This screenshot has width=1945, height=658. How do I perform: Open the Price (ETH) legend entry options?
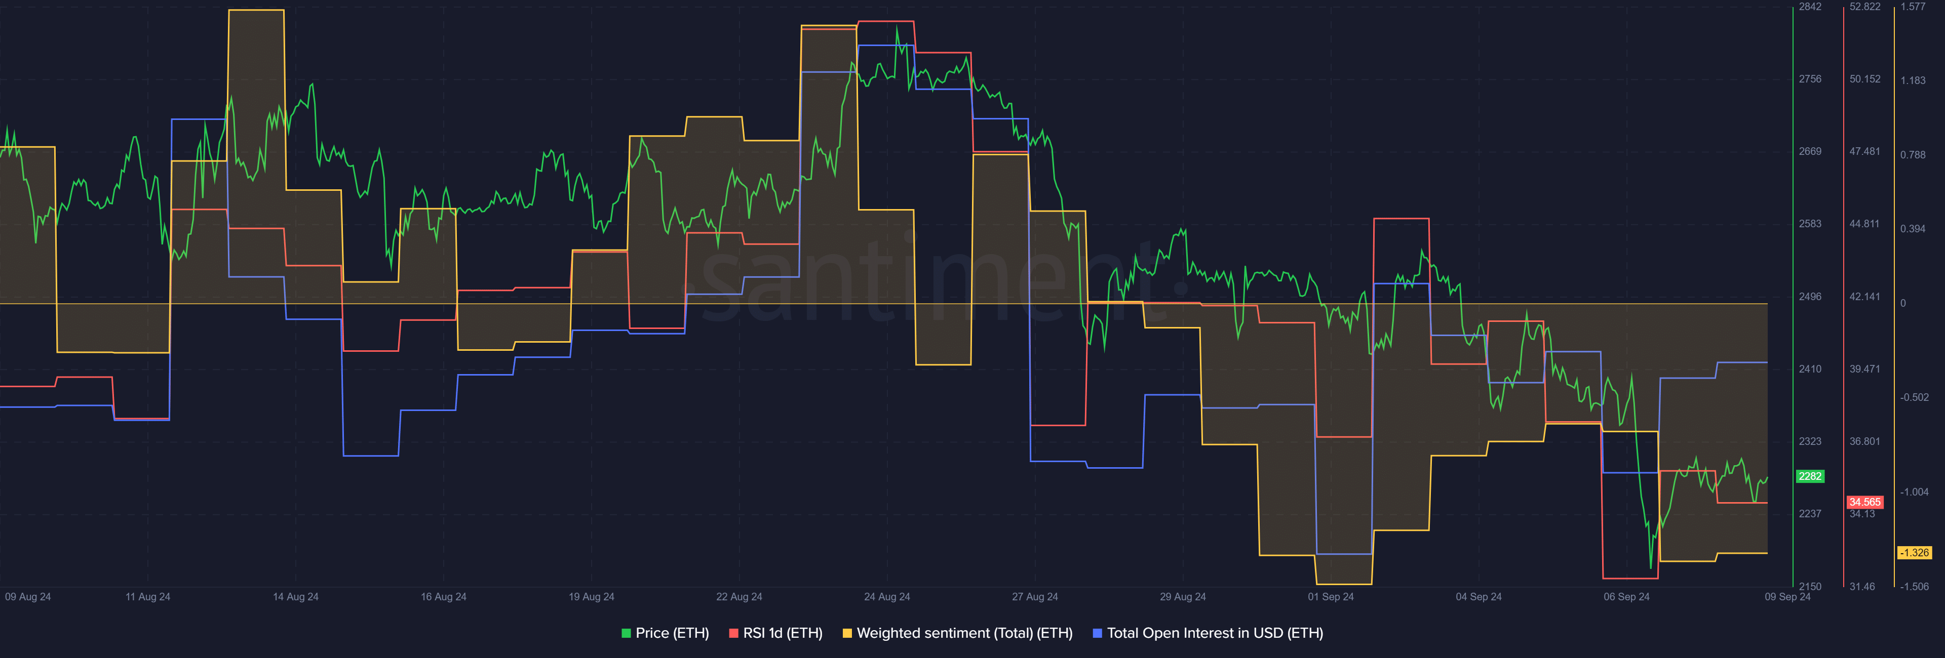click(x=668, y=633)
